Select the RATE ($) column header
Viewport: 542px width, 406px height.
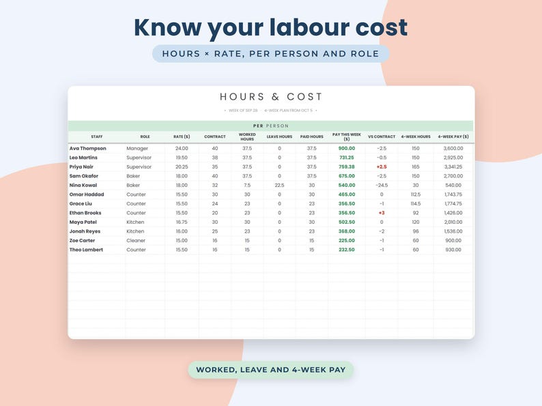182,137
